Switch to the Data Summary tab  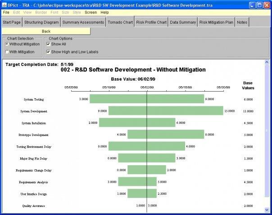183,22
